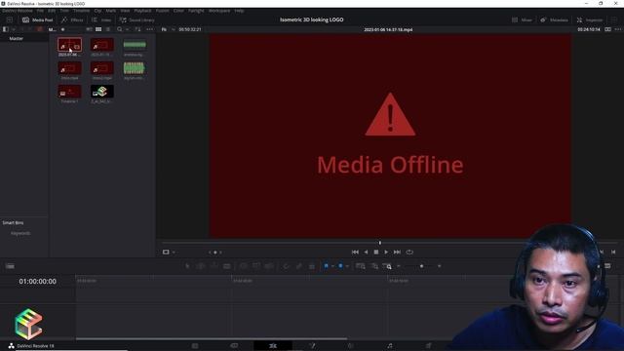Switch to the Fairlight page
Screen dimensions: 624x351
tap(390, 346)
